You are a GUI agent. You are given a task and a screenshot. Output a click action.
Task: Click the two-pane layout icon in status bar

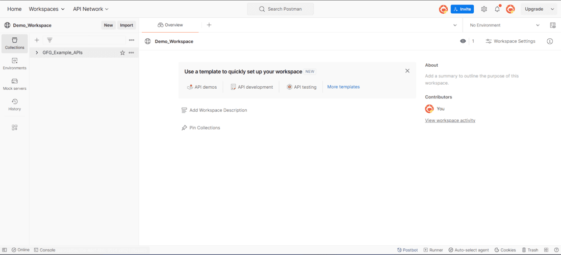[546, 250]
